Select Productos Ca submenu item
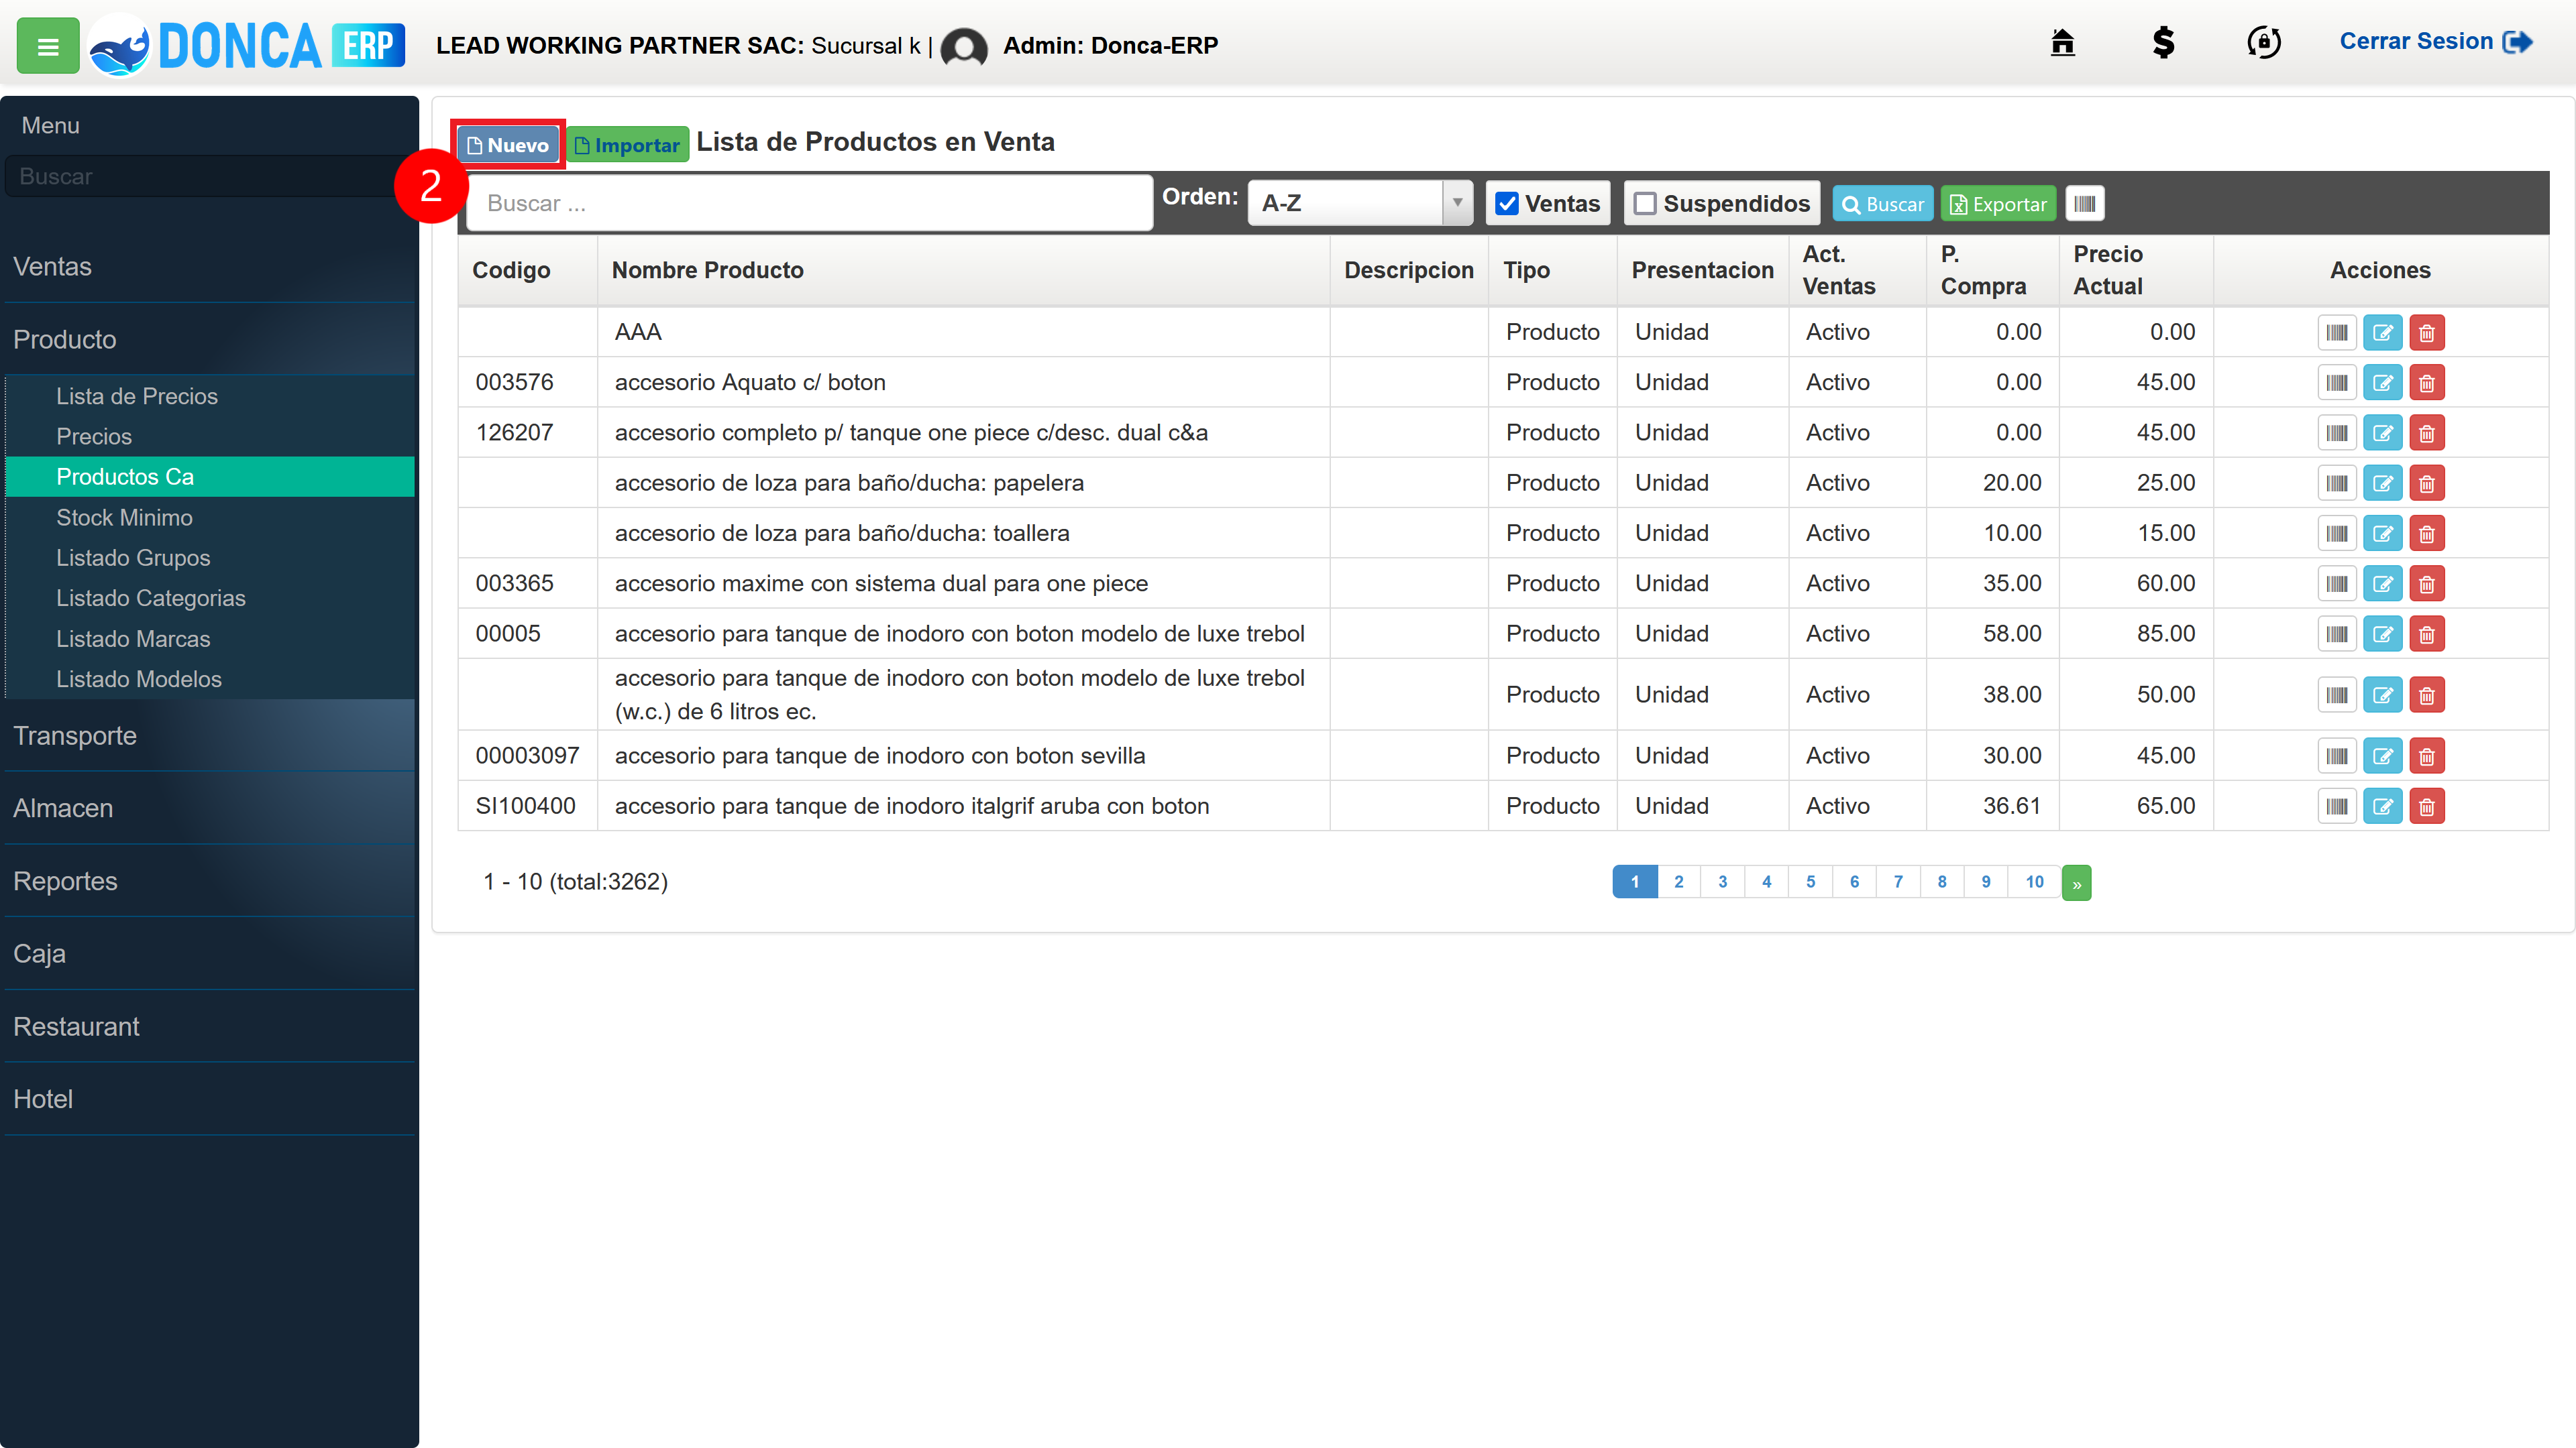The height and width of the screenshot is (1448, 2576). (x=210, y=477)
